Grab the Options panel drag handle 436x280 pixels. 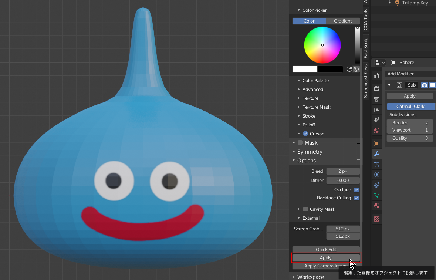pyautogui.click(x=358, y=161)
